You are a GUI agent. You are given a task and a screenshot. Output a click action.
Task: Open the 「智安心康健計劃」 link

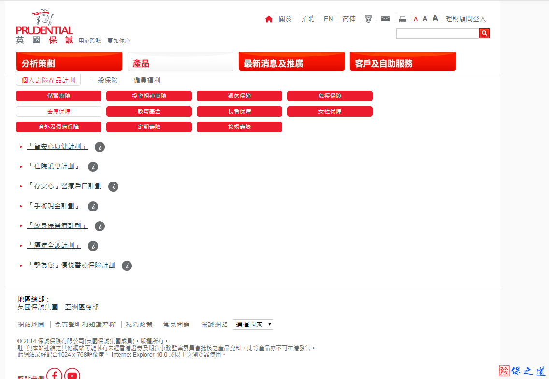(58, 146)
